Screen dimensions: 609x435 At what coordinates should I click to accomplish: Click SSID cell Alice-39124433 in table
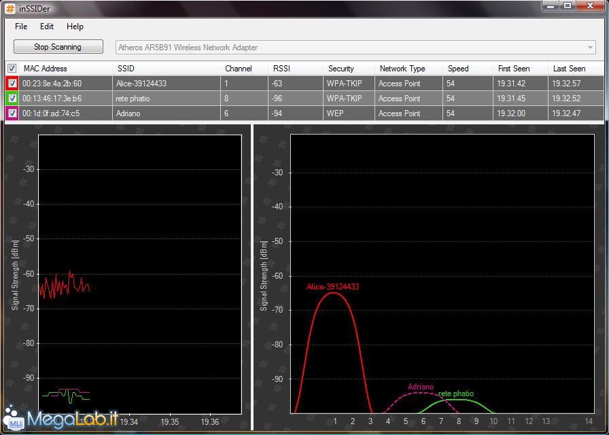pyautogui.click(x=141, y=83)
